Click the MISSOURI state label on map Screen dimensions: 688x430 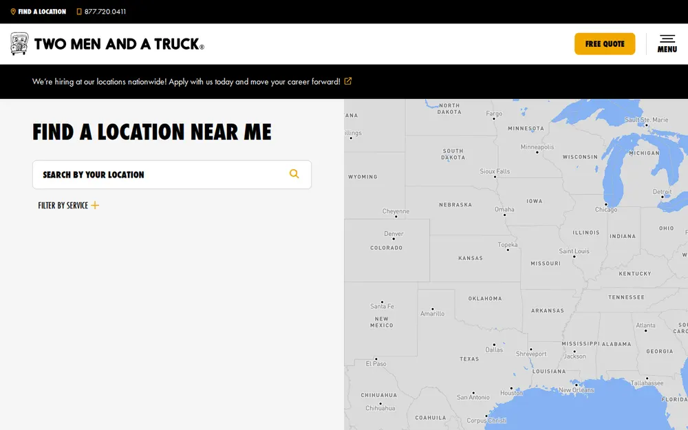coord(546,264)
